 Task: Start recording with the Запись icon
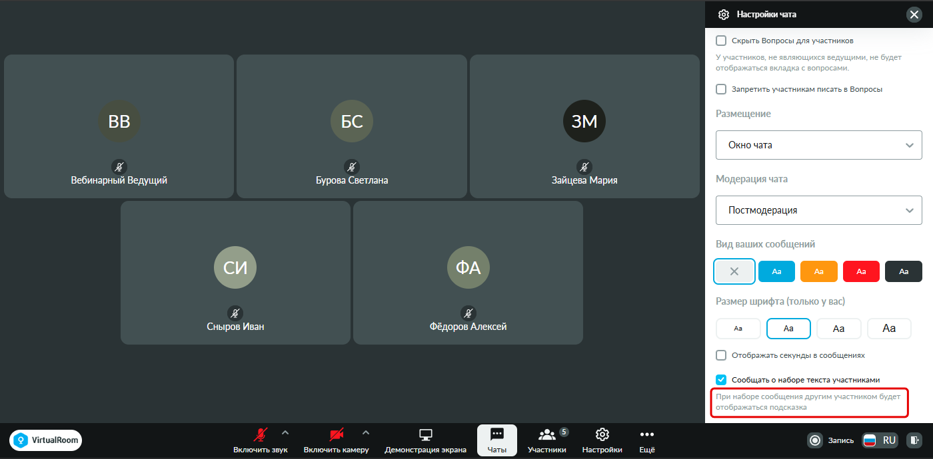tap(815, 440)
